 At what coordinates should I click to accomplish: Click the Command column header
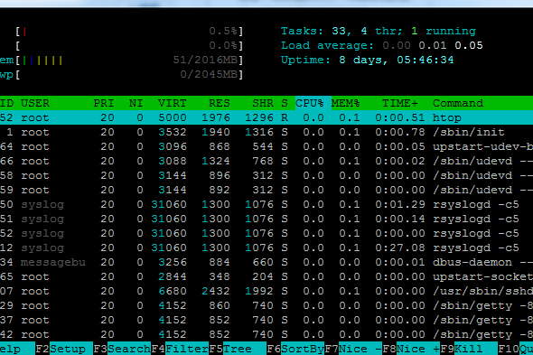pos(457,103)
